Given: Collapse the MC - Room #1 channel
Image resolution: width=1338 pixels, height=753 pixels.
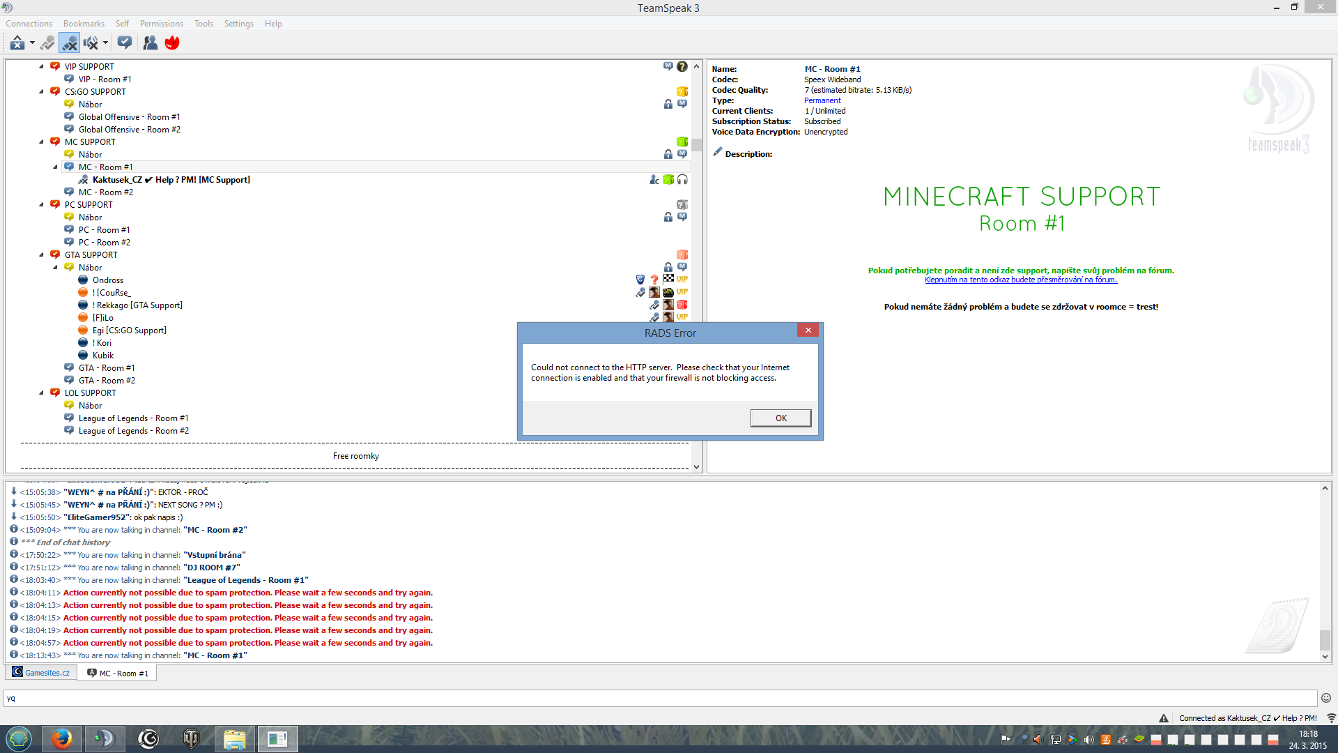Looking at the screenshot, I should tap(55, 167).
